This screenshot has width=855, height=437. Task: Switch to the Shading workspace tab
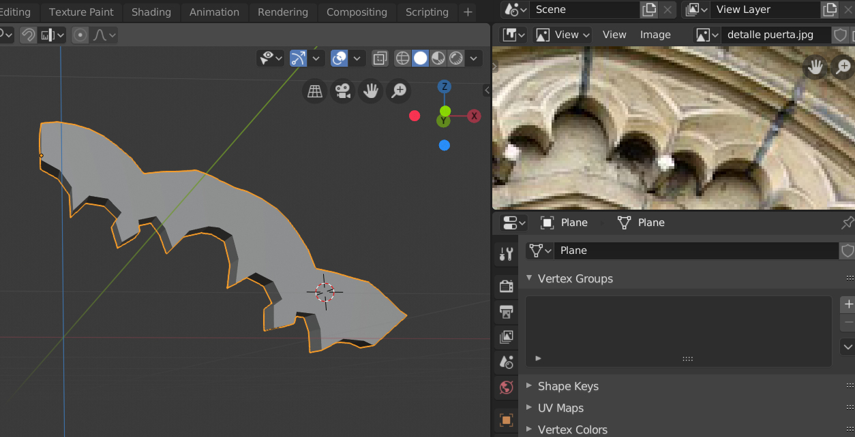pyautogui.click(x=151, y=12)
